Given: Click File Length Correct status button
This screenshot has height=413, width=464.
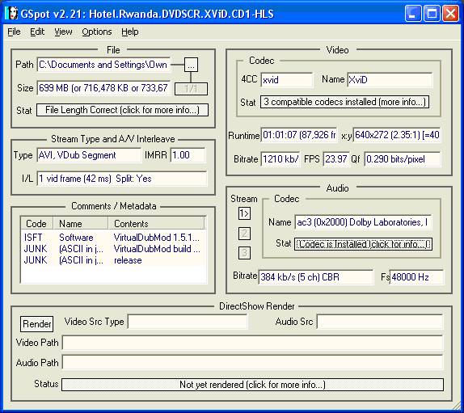Looking at the screenshot, I should point(122,110).
